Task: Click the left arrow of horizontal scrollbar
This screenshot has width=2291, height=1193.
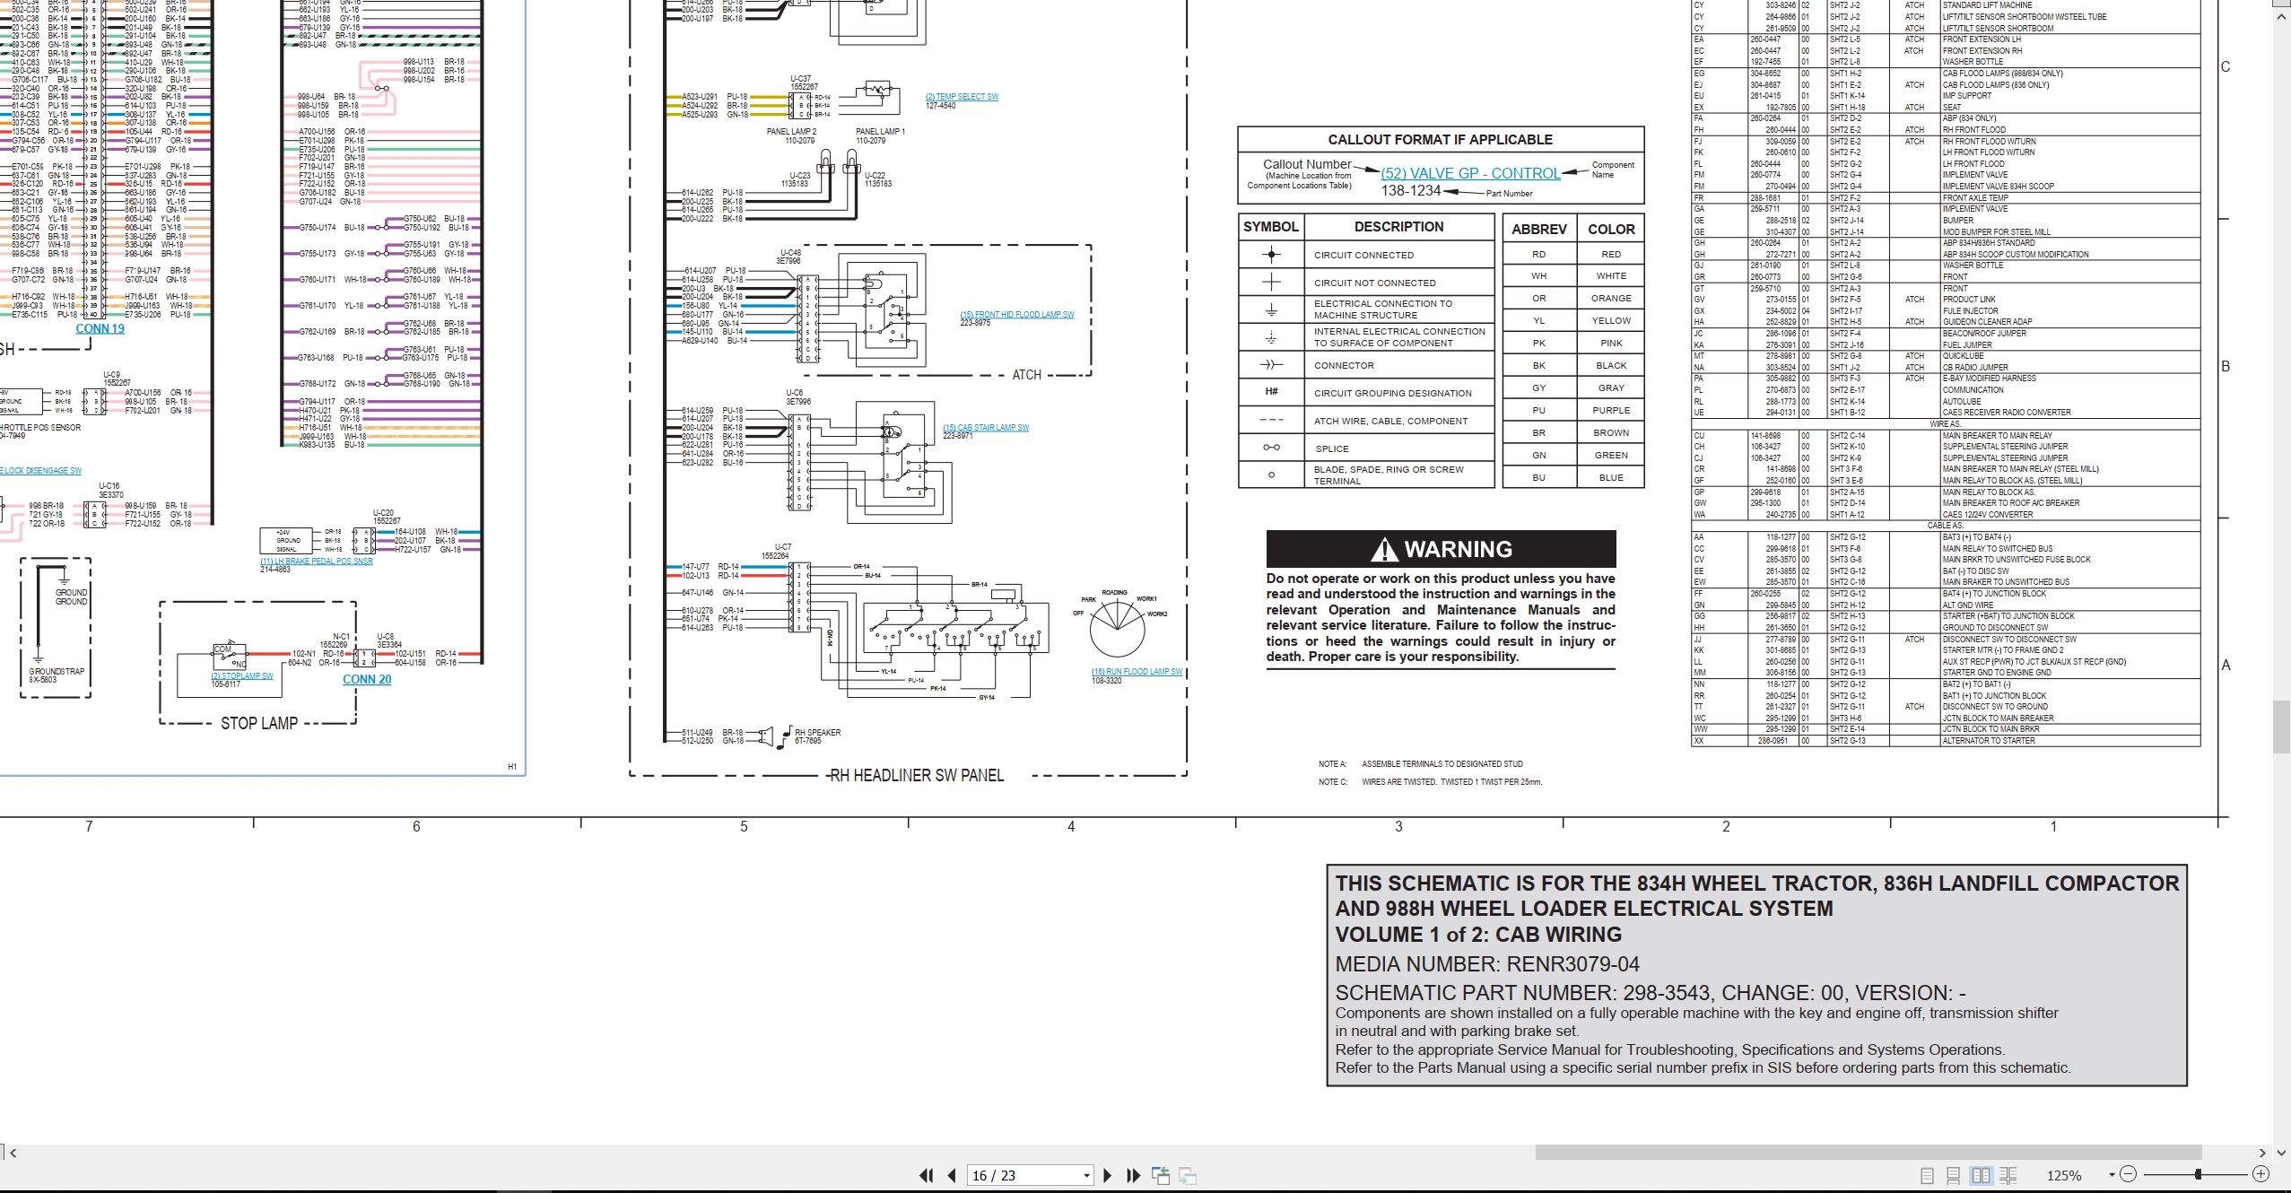Action: pos(13,1153)
